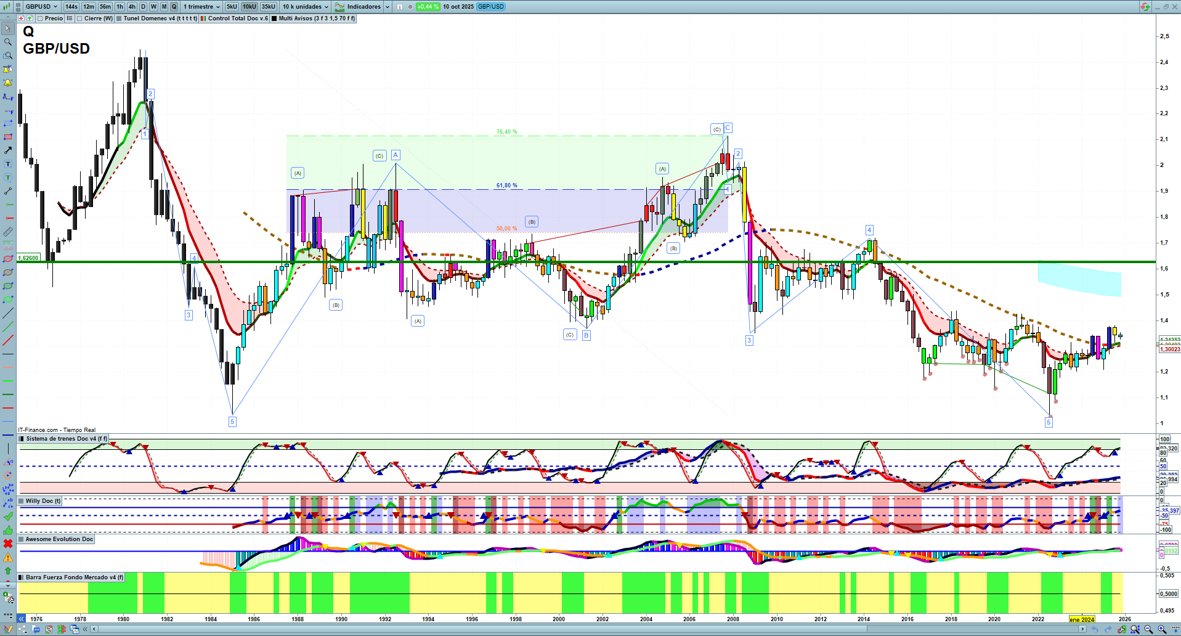Select the text box T tool
This screenshot has width=1181, height=636.
click(8, 164)
